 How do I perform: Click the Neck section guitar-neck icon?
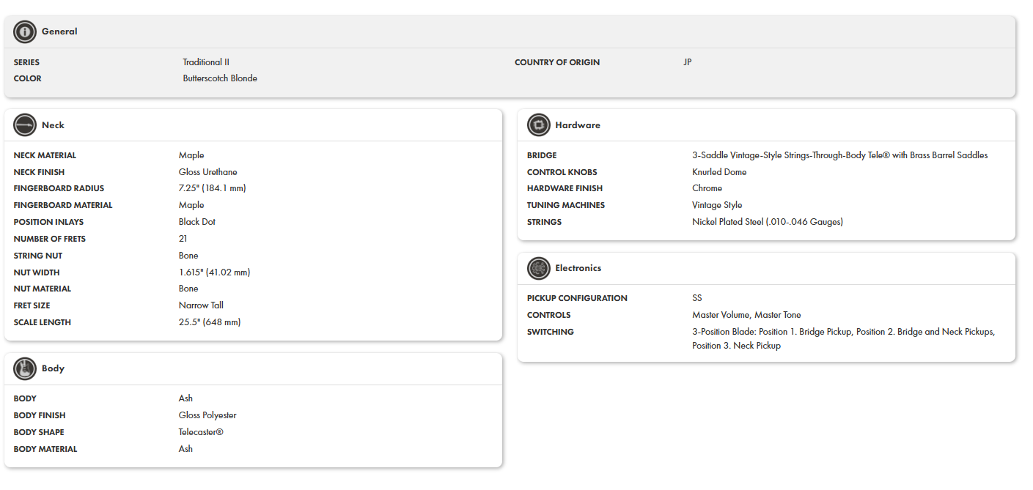(25, 125)
